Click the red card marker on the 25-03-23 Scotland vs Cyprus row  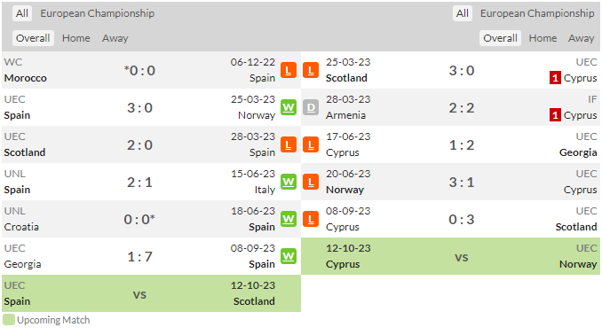pyautogui.click(x=555, y=78)
